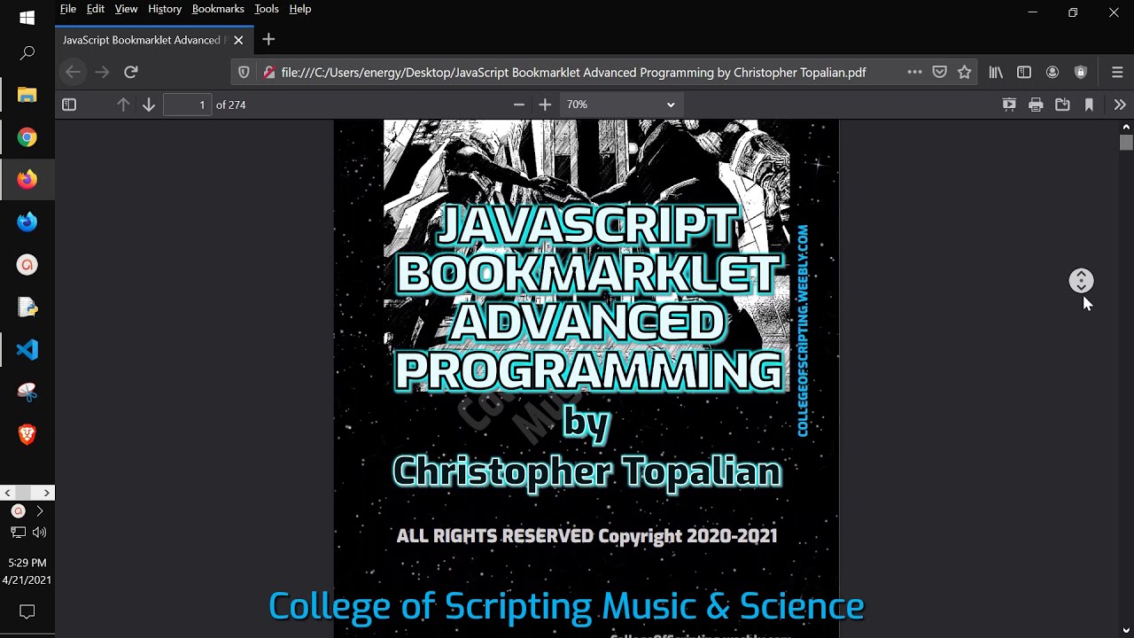
Task: Open tracking protection shield in address bar
Action: [244, 73]
